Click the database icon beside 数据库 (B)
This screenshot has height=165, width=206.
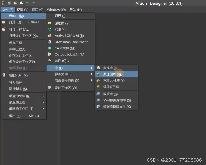(98, 94)
